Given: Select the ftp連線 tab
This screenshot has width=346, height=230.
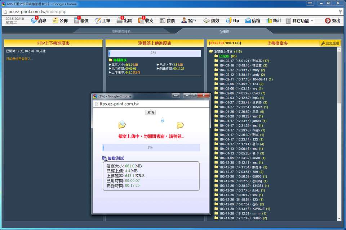Looking at the screenshot, I should pos(224,31).
